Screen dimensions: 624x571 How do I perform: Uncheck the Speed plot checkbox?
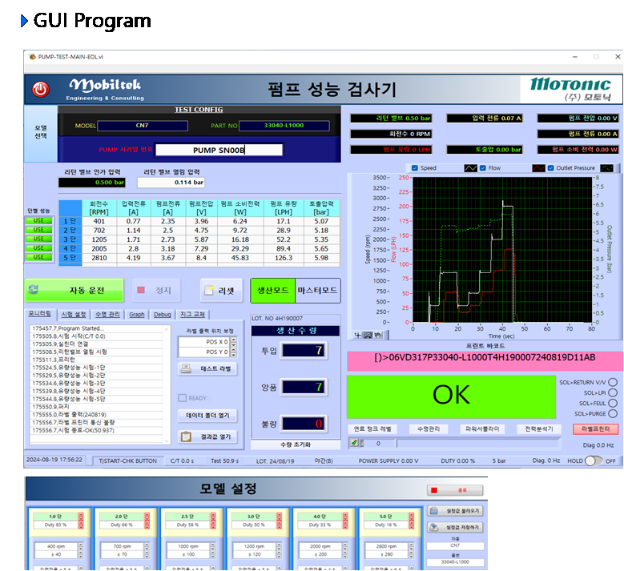point(415,168)
